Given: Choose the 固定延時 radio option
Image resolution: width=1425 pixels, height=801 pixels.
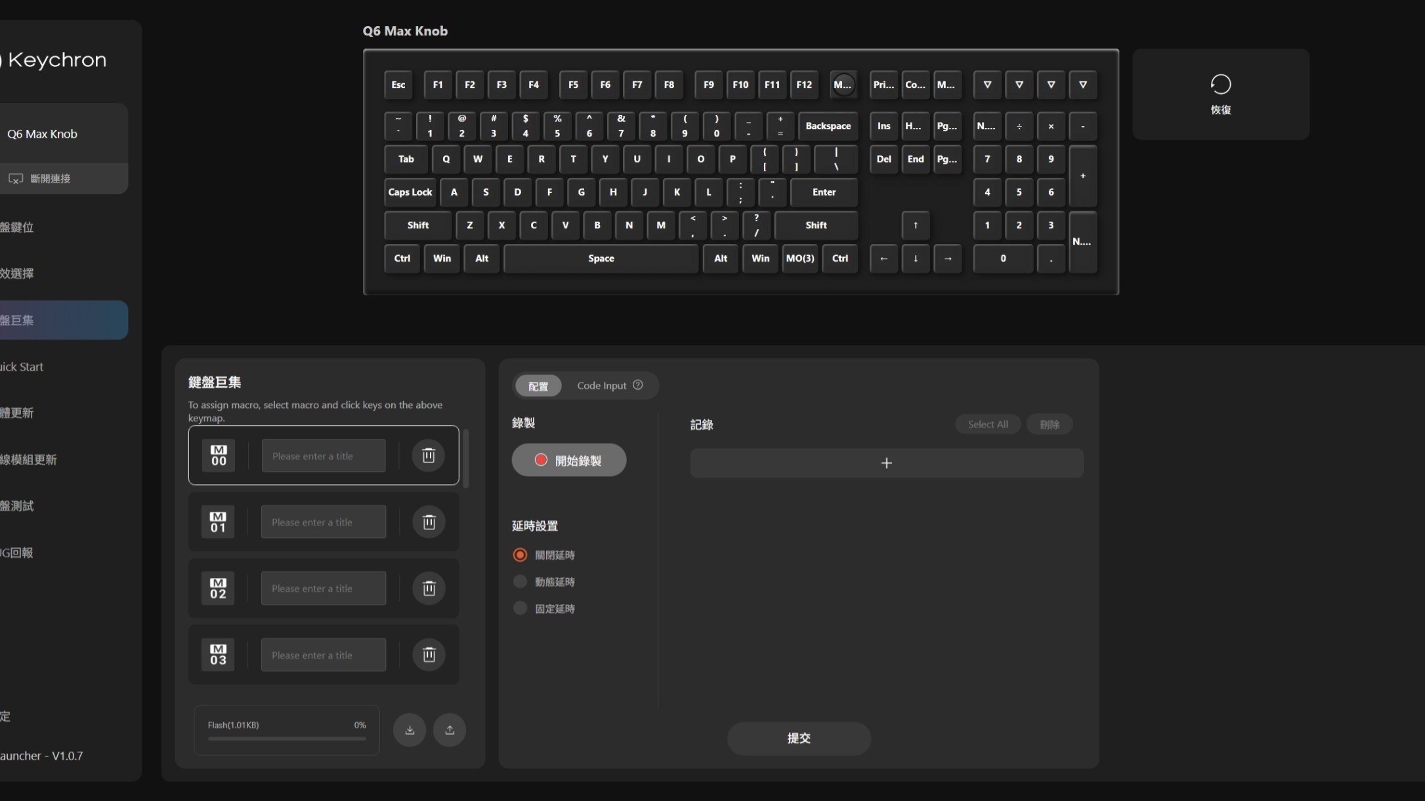Looking at the screenshot, I should (x=520, y=609).
